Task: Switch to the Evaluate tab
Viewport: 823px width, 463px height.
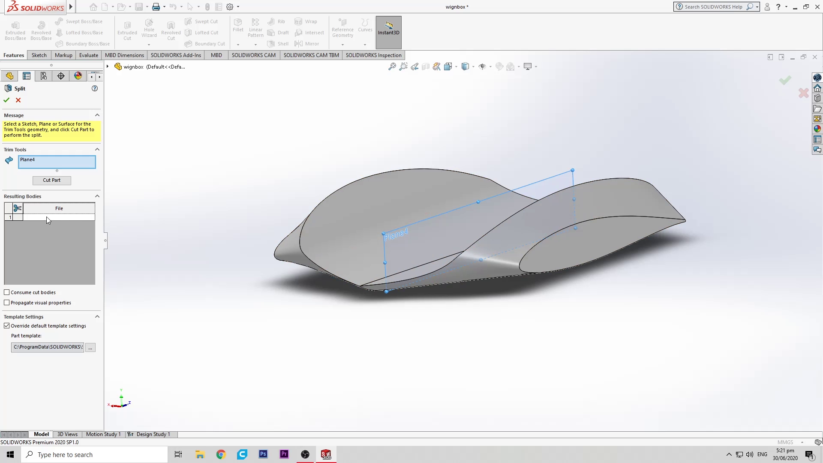Action: pos(89,55)
